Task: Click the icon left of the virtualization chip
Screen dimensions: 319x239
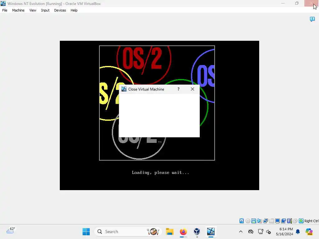Action: tap(283, 221)
